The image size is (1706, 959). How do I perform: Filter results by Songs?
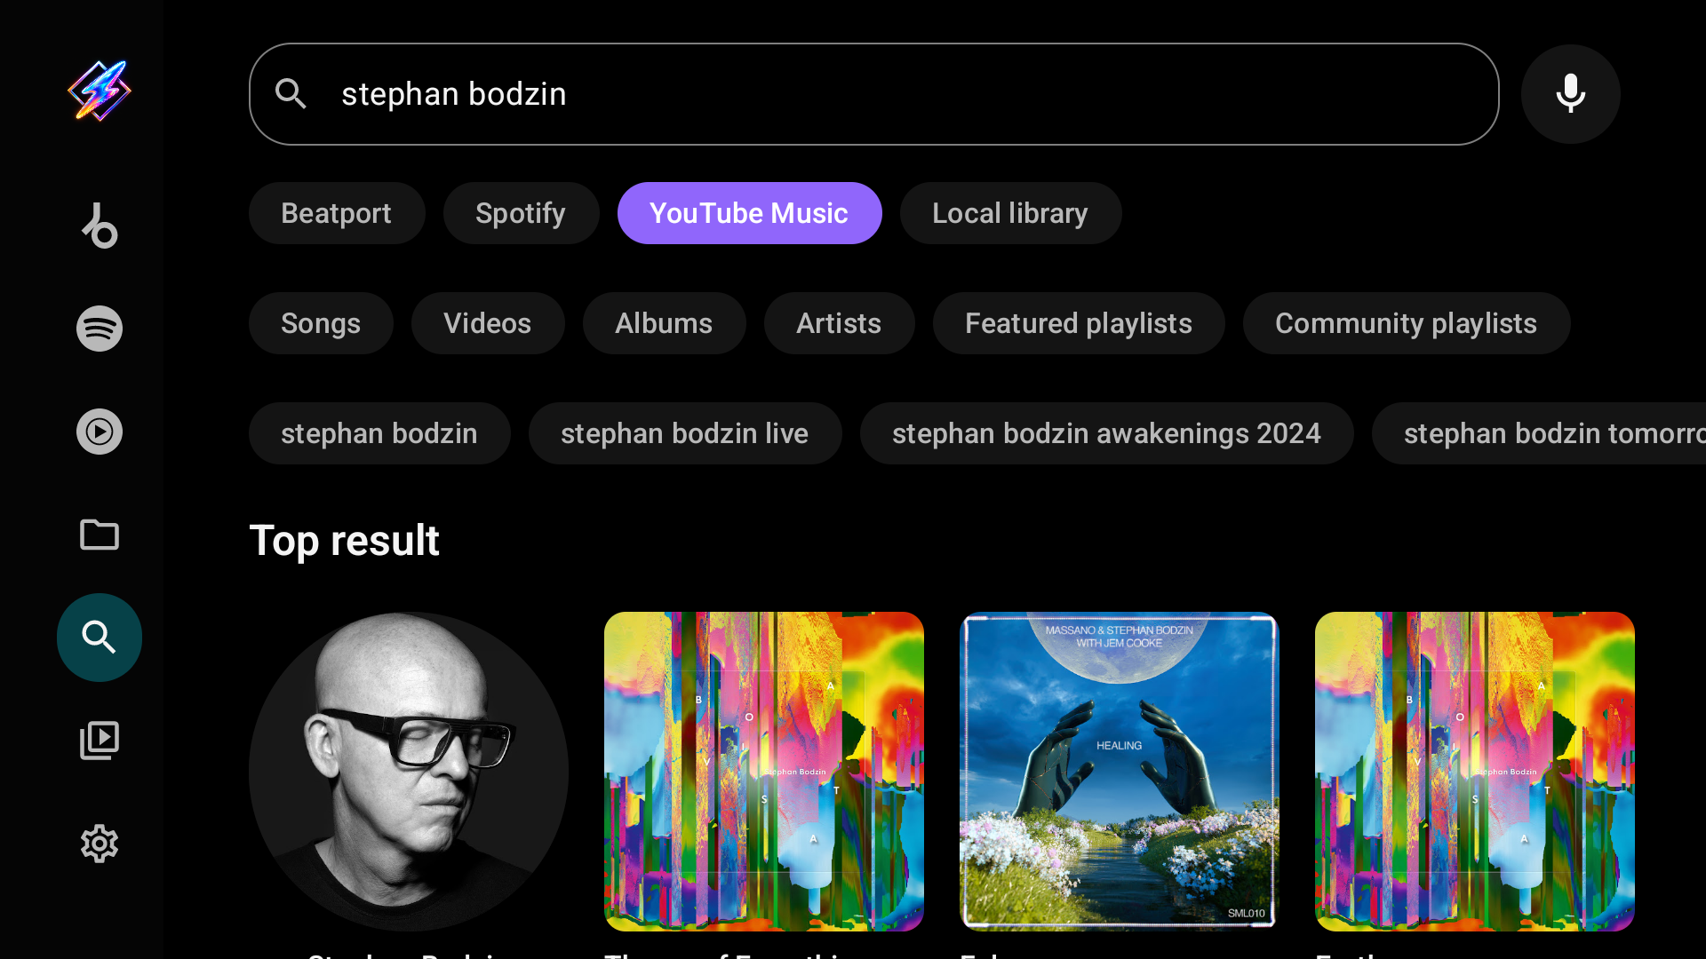tap(321, 323)
